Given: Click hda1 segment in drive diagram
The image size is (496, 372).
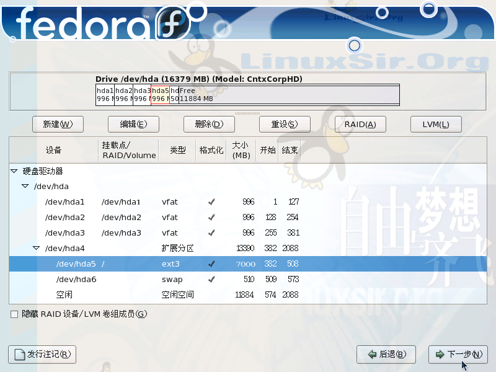Looking at the screenshot, I should pyautogui.click(x=105, y=95).
